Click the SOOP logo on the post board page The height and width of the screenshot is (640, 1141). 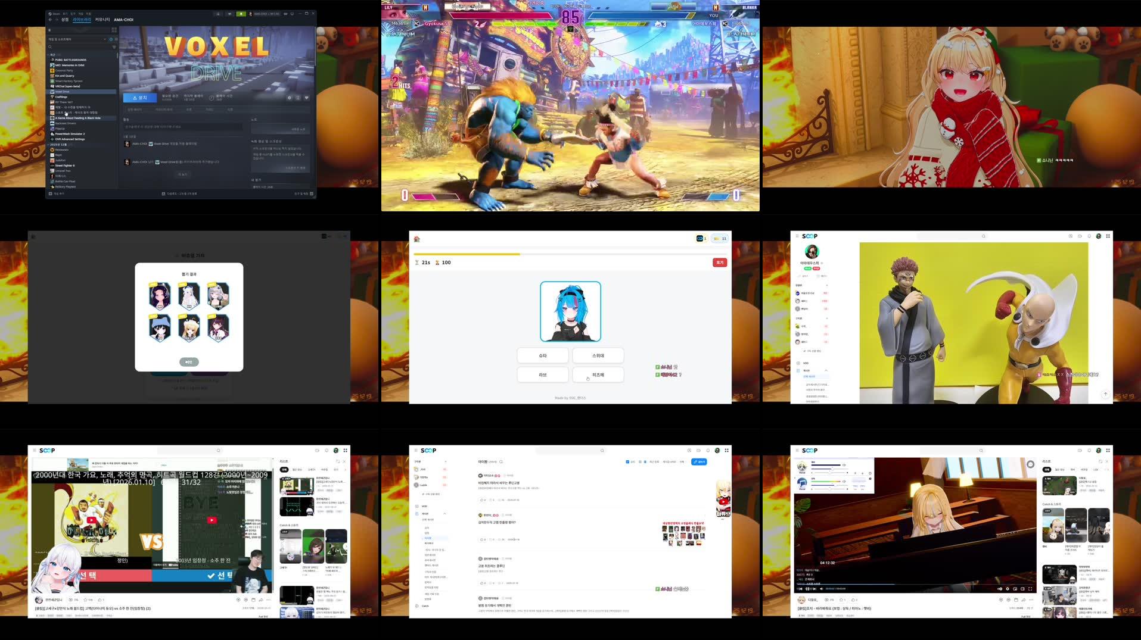point(428,450)
